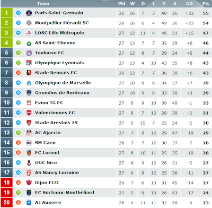Click the Montpellier Hérault SC club logo
This screenshot has height=208, width=212.
(x=29, y=23)
